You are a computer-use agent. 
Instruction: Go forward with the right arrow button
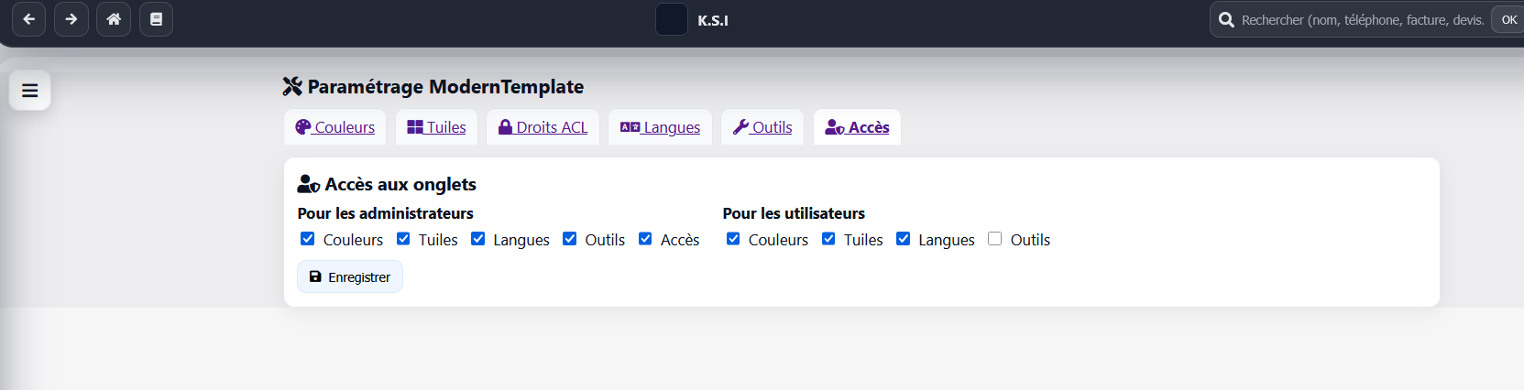pyautogui.click(x=71, y=19)
